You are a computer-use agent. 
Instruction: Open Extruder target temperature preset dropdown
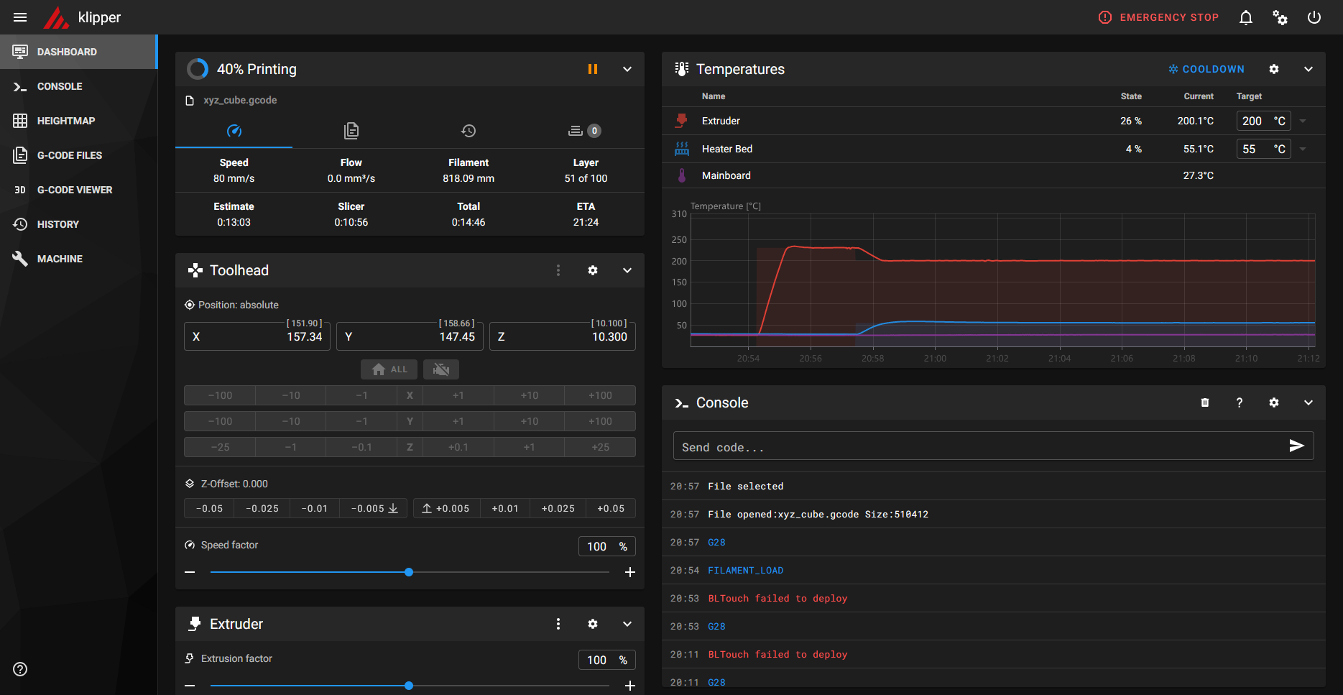coord(1303,121)
